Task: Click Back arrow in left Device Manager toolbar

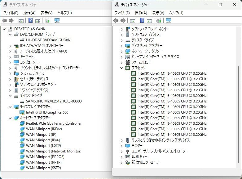Action: point(4,20)
